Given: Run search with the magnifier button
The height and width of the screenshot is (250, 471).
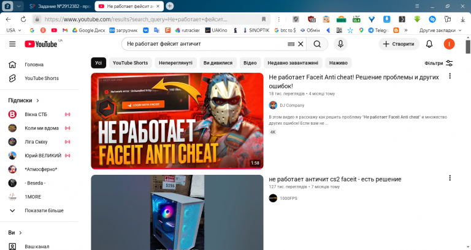Looking at the screenshot, I should tap(317, 44).
